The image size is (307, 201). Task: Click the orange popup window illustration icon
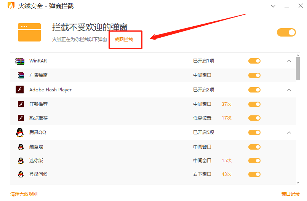(x=29, y=32)
